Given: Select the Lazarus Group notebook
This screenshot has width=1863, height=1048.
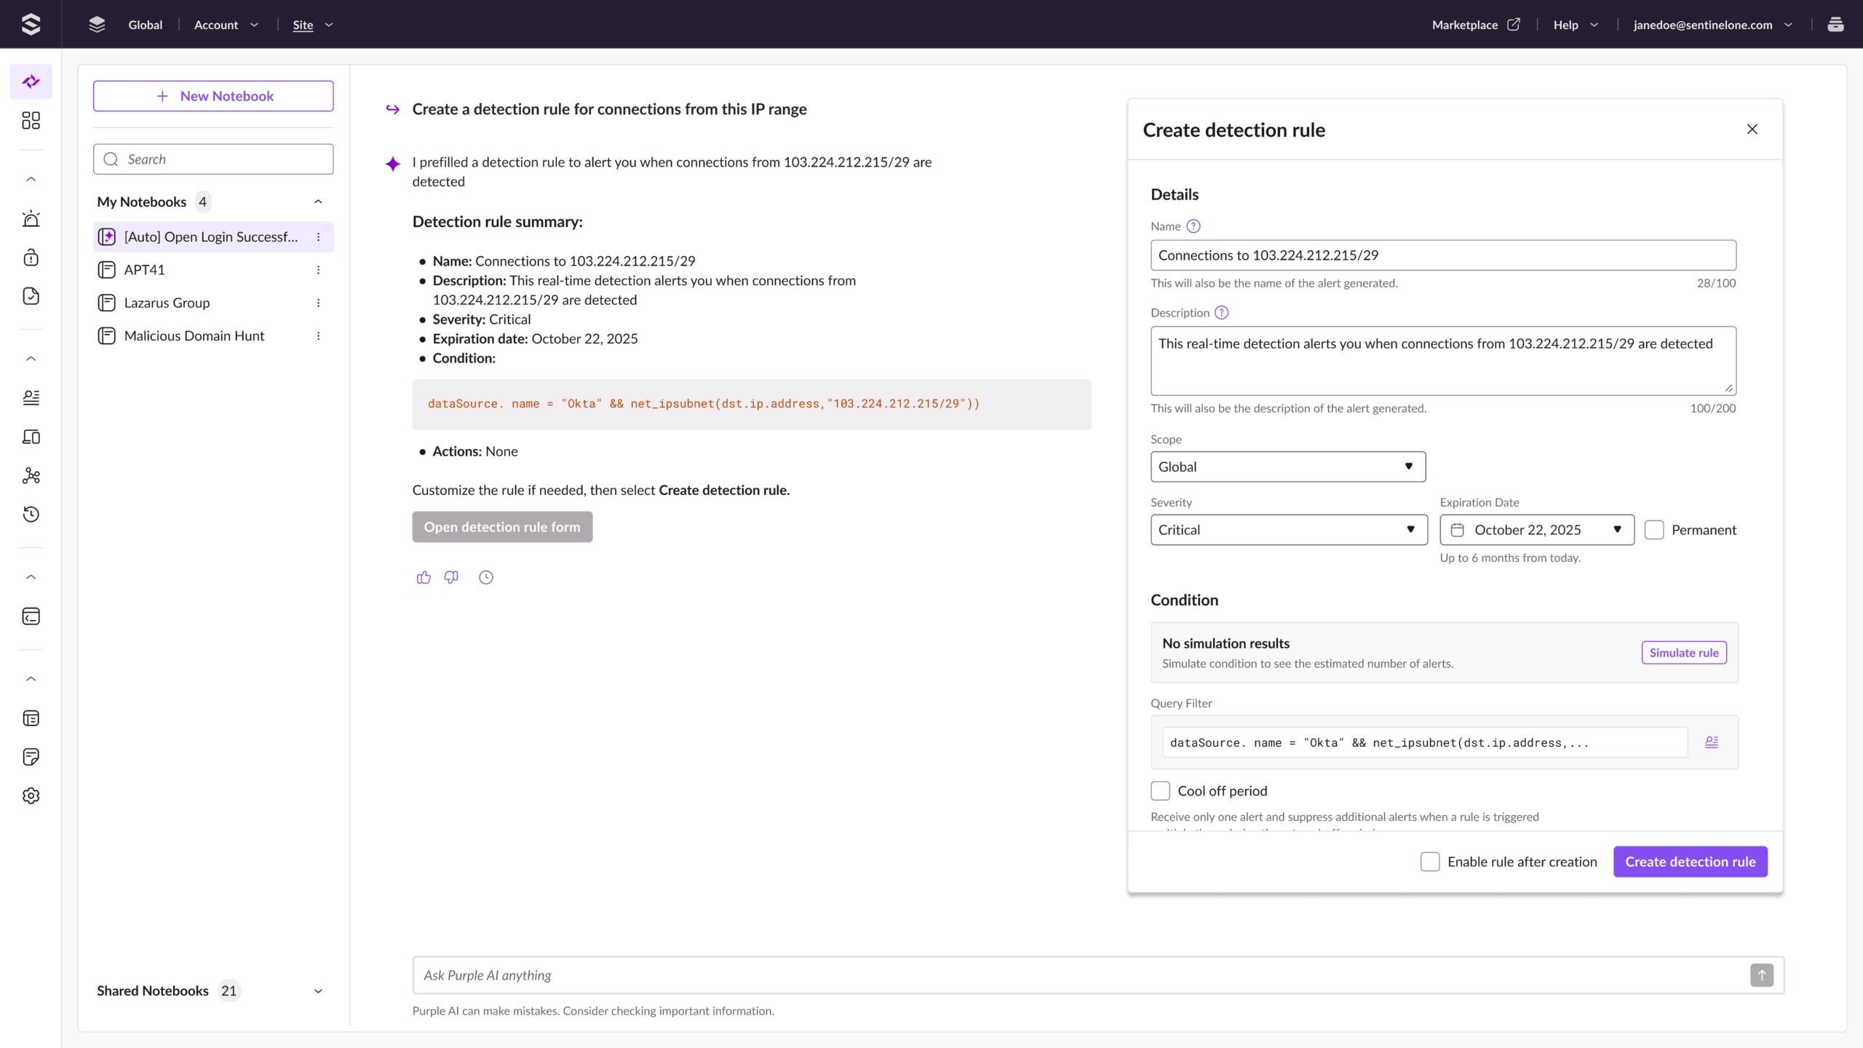Looking at the screenshot, I should (167, 303).
